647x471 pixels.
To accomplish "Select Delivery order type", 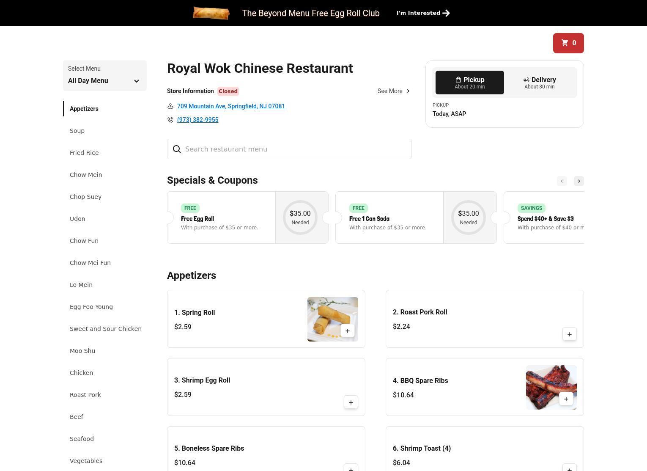I will pyautogui.click(x=540, y=83).
